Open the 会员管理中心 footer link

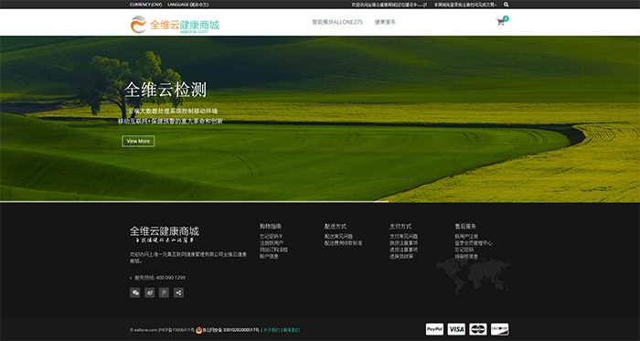click(x=474, y=242)
